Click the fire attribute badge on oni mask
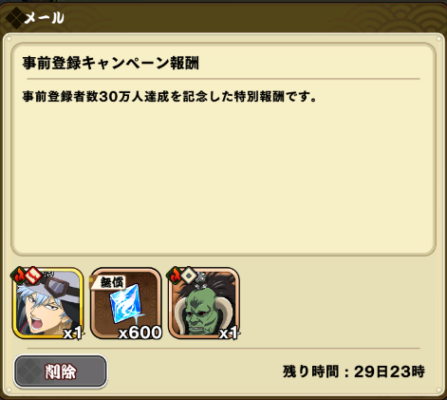 pyautogui.click(x=175, y=276)
